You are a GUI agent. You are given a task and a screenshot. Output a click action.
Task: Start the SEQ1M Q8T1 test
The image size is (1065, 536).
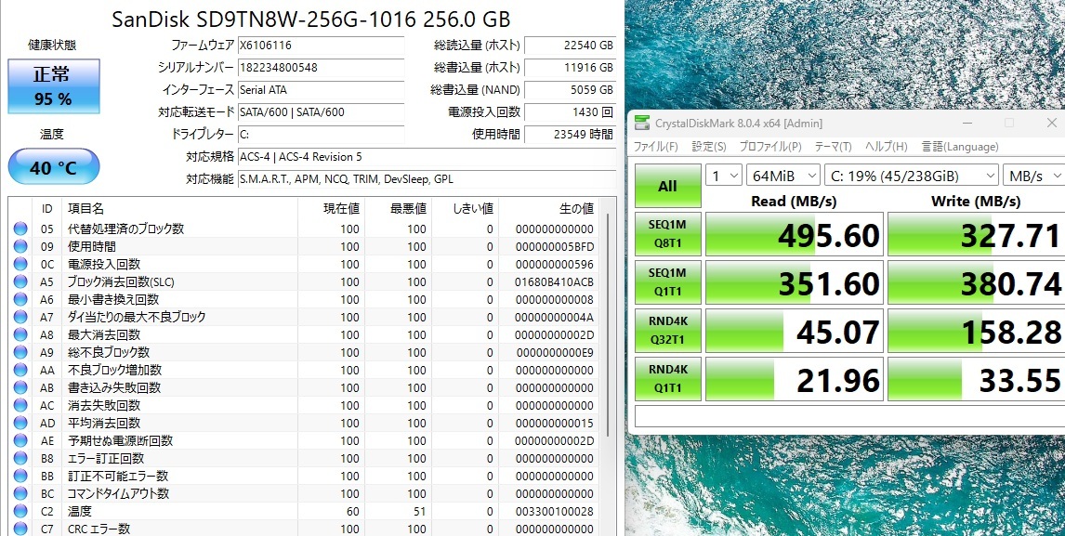click(667, 234)
